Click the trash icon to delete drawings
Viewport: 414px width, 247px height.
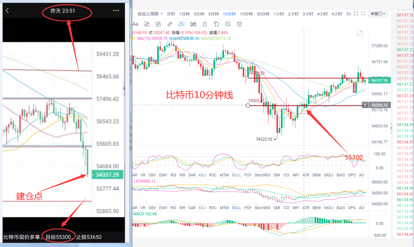tap(239, 24)
